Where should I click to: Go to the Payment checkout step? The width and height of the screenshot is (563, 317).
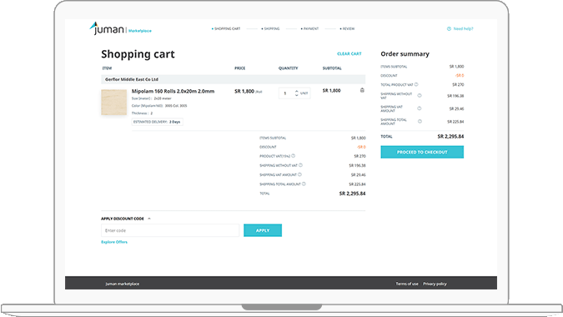[x=309, y=28]
